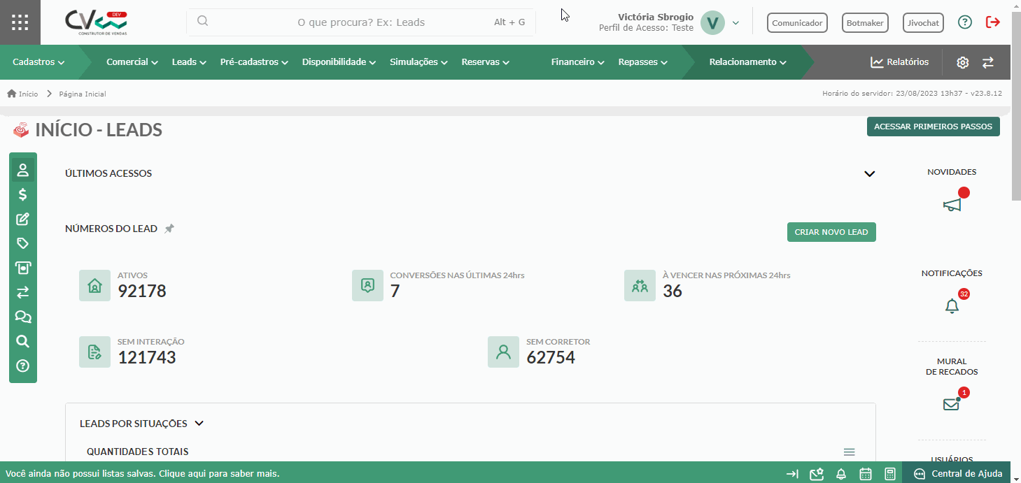Viewport: 1021px width, 483px height.
Task: Click the Criar Novo Lead button
Action: [831, 232]
